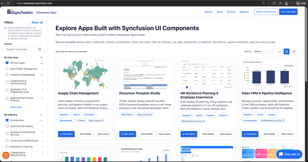Check Education & Learning filter
This screenshot has width=308, height=162.
point(7,146)
